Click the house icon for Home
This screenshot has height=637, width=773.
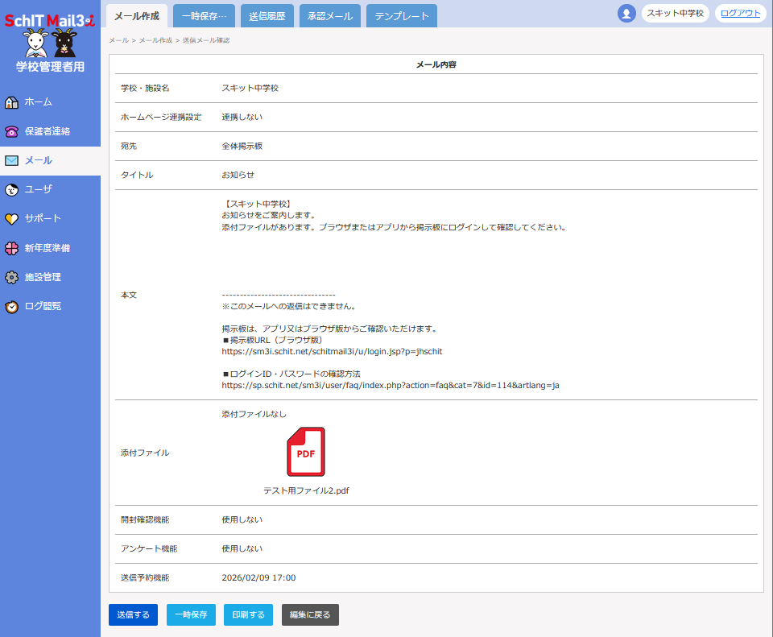[11, 102]
